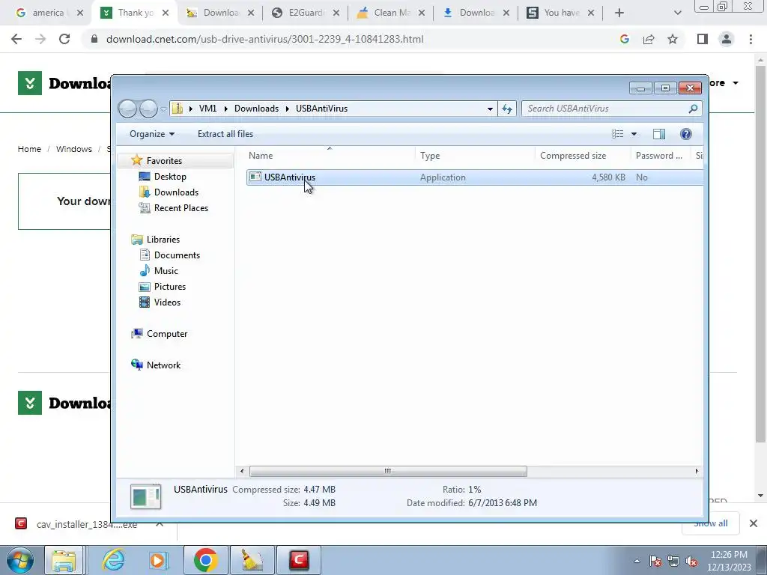The width and height of the screenshot is (767, 575).
Task: Show hidden system tray icons
Action: (x=637, y=561)
